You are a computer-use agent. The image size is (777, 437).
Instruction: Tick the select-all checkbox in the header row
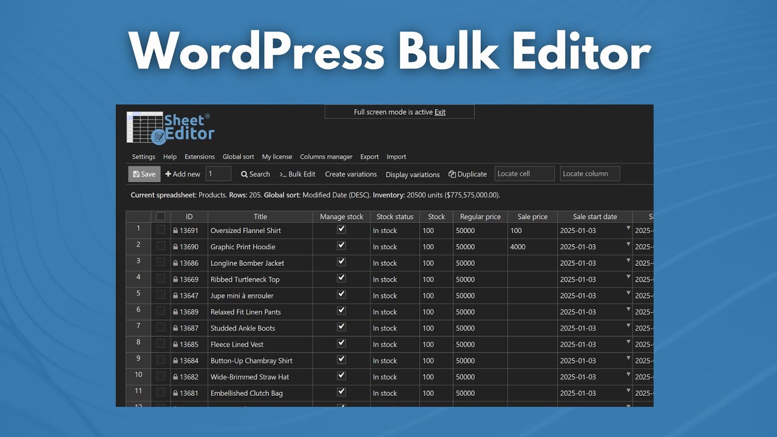click(161, 216)
